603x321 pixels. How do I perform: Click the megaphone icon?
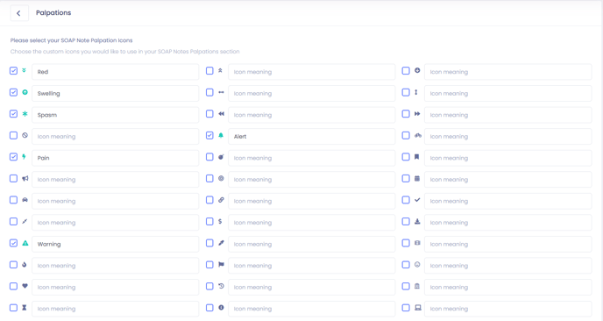pyautogui.click(x=25, y=179)
